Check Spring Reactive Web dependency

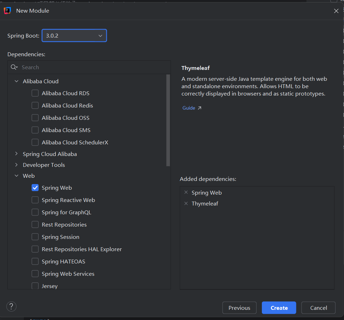point(35,200)
